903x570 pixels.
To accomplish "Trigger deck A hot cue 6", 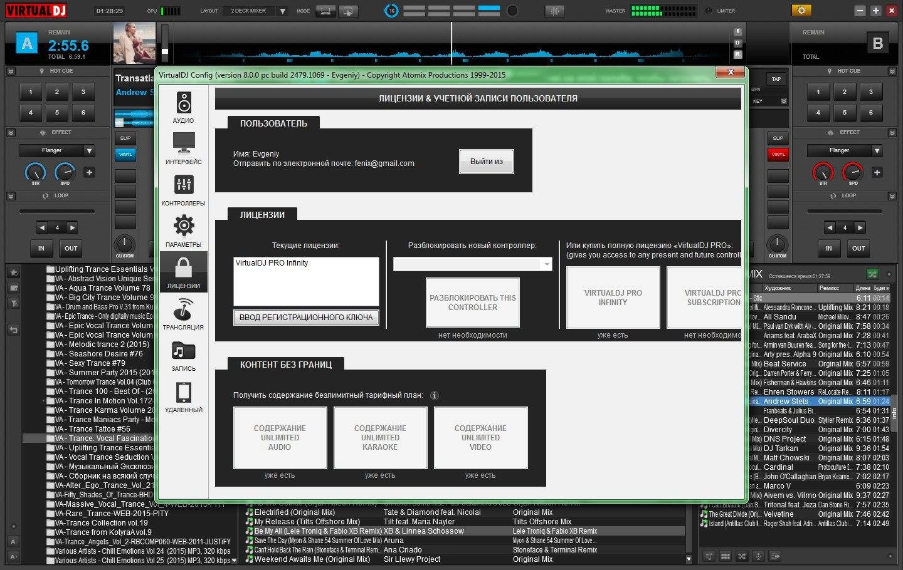I will (83, 113).
